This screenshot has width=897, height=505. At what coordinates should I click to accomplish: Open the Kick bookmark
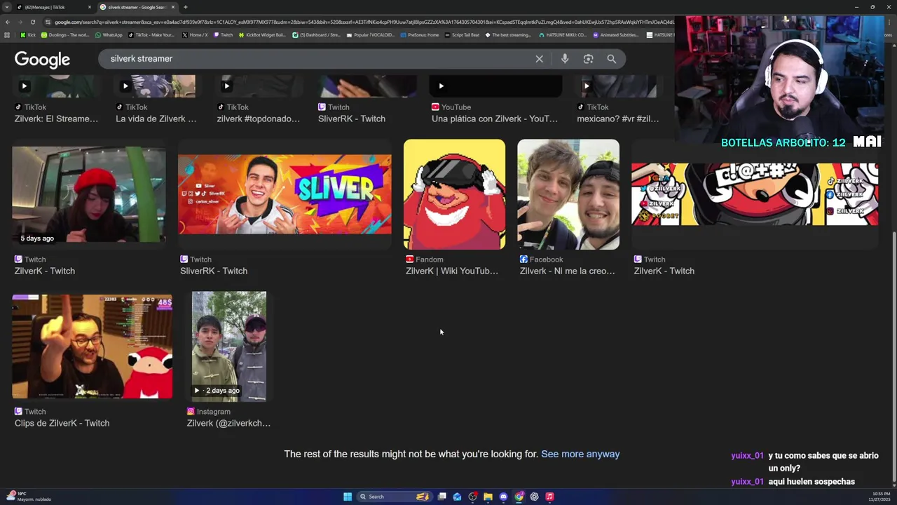point(28,34)
